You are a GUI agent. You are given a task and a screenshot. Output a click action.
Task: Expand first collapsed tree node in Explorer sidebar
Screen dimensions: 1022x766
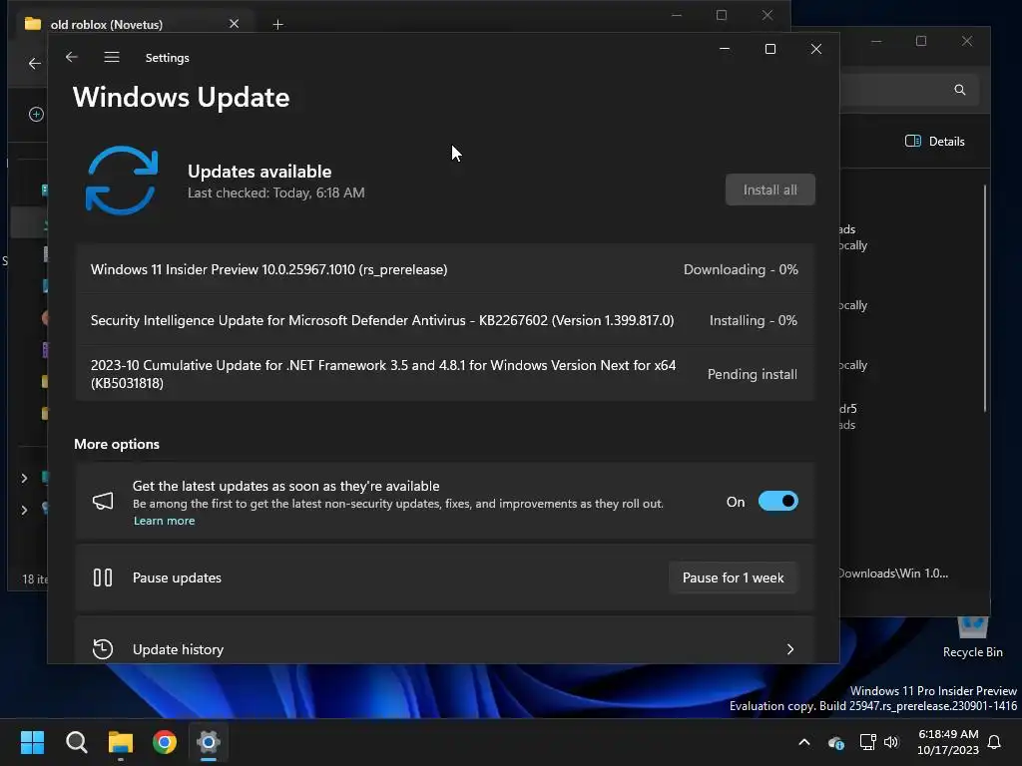pos(24,478)
